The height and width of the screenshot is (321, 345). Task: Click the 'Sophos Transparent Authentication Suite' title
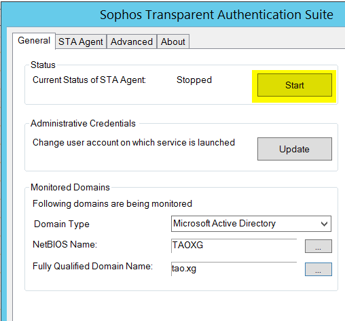pos(217,15)
